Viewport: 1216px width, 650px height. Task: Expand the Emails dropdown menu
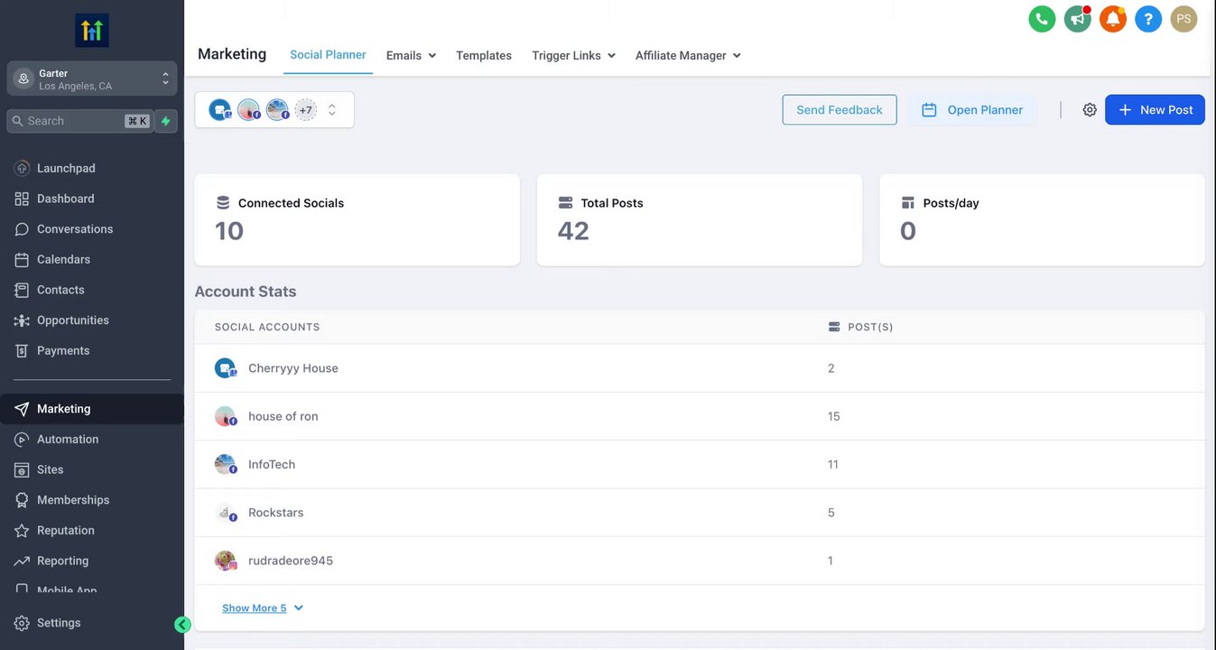(x=411, y=56)
